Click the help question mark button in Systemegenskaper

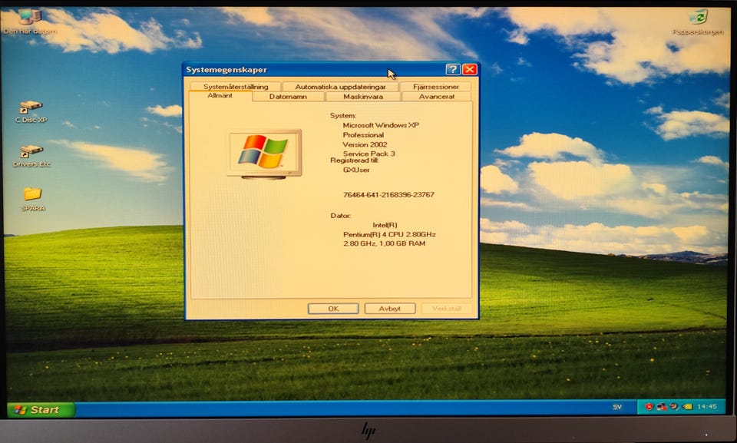tap(453, 70)
